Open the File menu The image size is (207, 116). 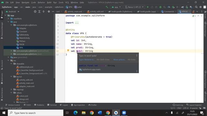pyautogui.click(x=7, y=3)
